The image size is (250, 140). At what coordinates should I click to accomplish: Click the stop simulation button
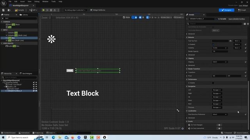tap(51, 10)
